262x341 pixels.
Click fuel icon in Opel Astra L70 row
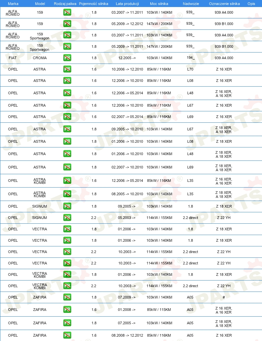coord(67,69)
